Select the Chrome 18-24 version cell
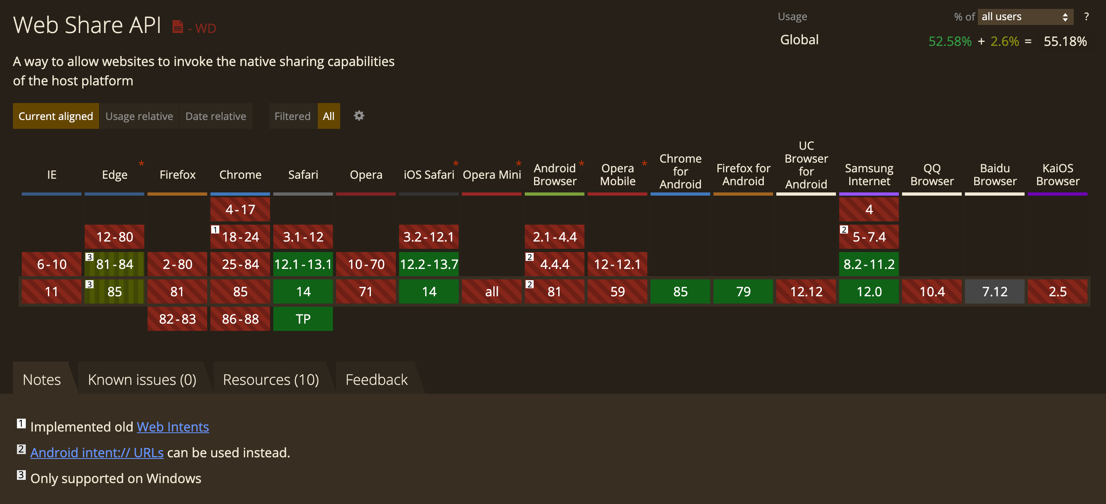Screen dimensions: 1106x504 point(240,237)
